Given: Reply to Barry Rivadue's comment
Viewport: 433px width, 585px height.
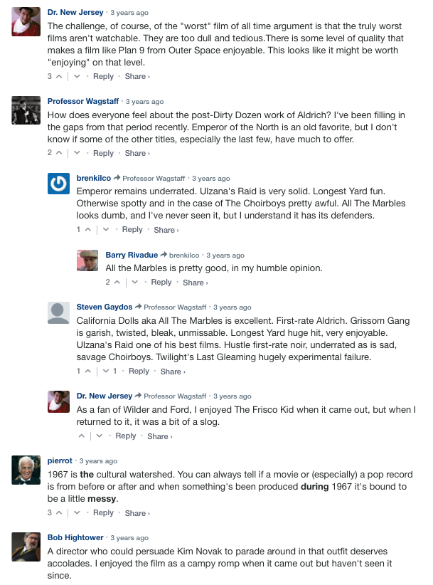Looking at the screenshot, I should tap(161, 283).
